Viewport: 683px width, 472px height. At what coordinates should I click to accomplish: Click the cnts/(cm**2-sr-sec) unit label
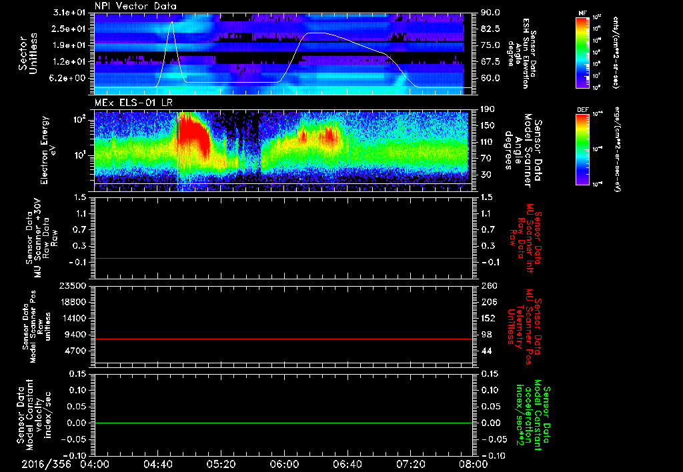616,53
